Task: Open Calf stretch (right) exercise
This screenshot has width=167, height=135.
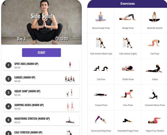Action: [x=128, y=46]
